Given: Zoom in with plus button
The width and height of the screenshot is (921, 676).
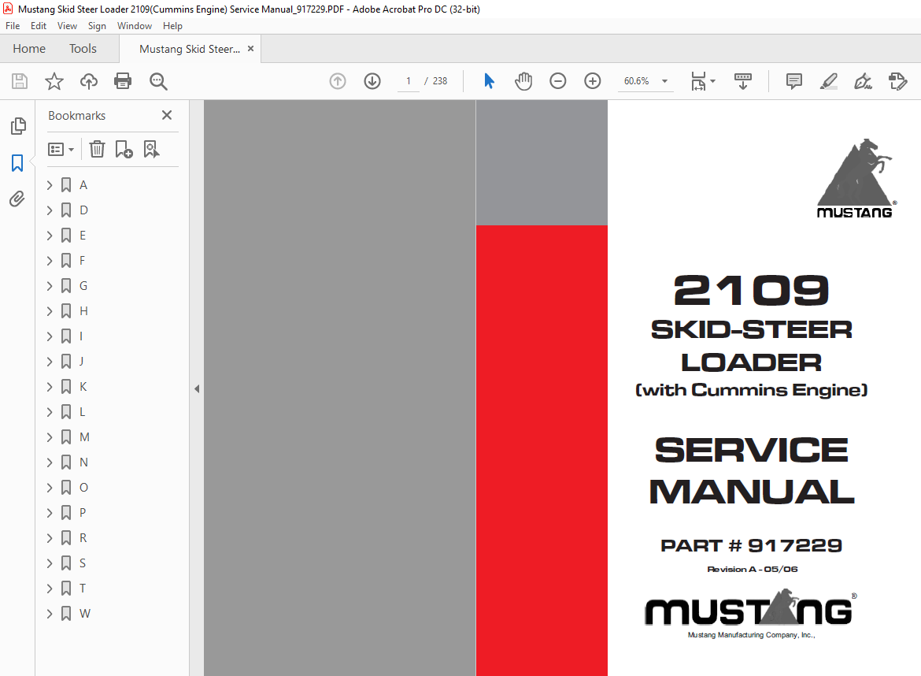Looking at the screenshot, I should point(593,81).
